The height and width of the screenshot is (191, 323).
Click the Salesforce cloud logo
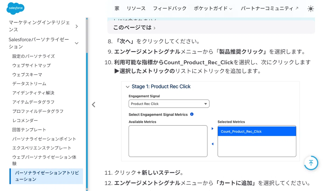click(x=15, y=8)
